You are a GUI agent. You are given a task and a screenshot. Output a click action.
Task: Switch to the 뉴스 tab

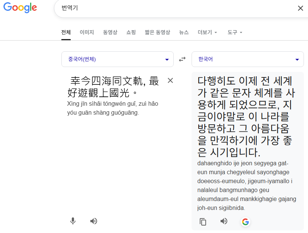click(184, 32)
